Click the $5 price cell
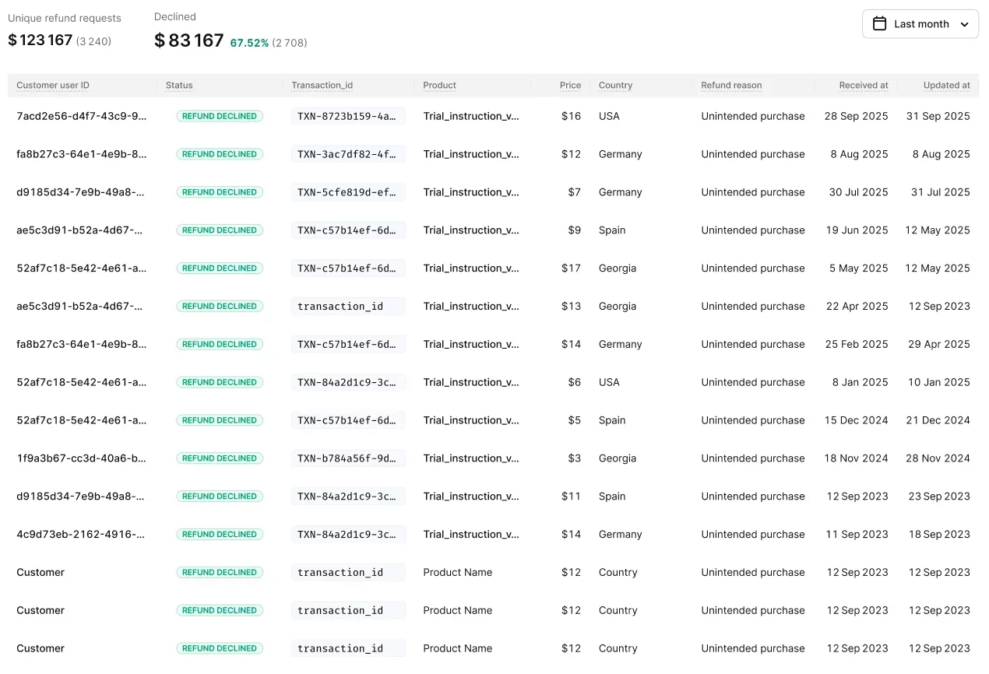The width and height of the screenshot is (989, 674). 574,420
